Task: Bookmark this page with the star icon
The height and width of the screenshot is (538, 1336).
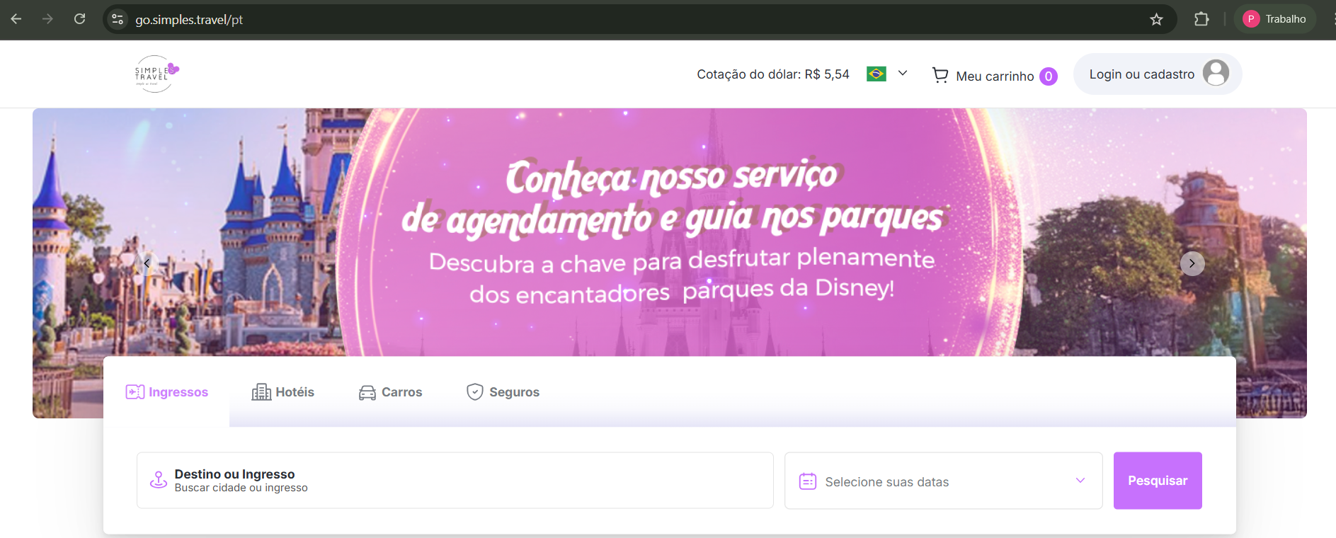Action: (x=1156, y=19)
